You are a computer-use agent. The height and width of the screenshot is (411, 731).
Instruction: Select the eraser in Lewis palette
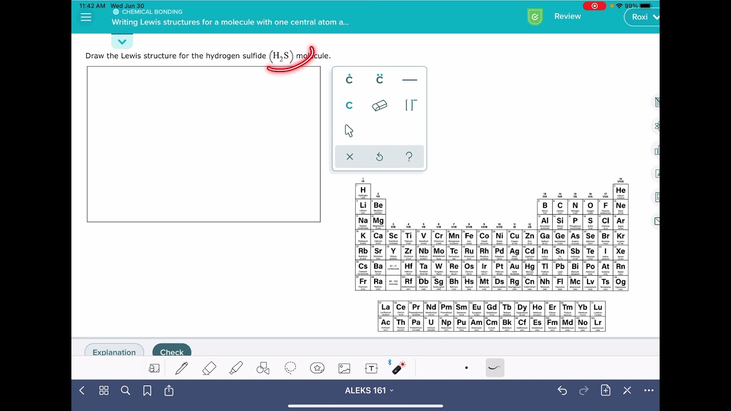(380, 106)
